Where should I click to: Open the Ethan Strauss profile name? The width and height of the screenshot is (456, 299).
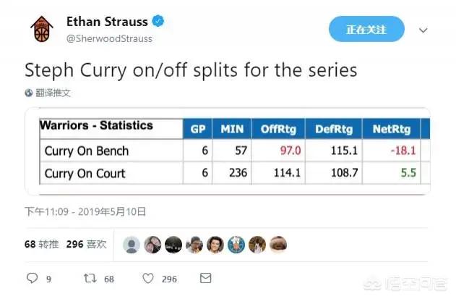tap(107, 22)
